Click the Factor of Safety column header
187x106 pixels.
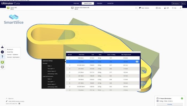coord(111,55)
